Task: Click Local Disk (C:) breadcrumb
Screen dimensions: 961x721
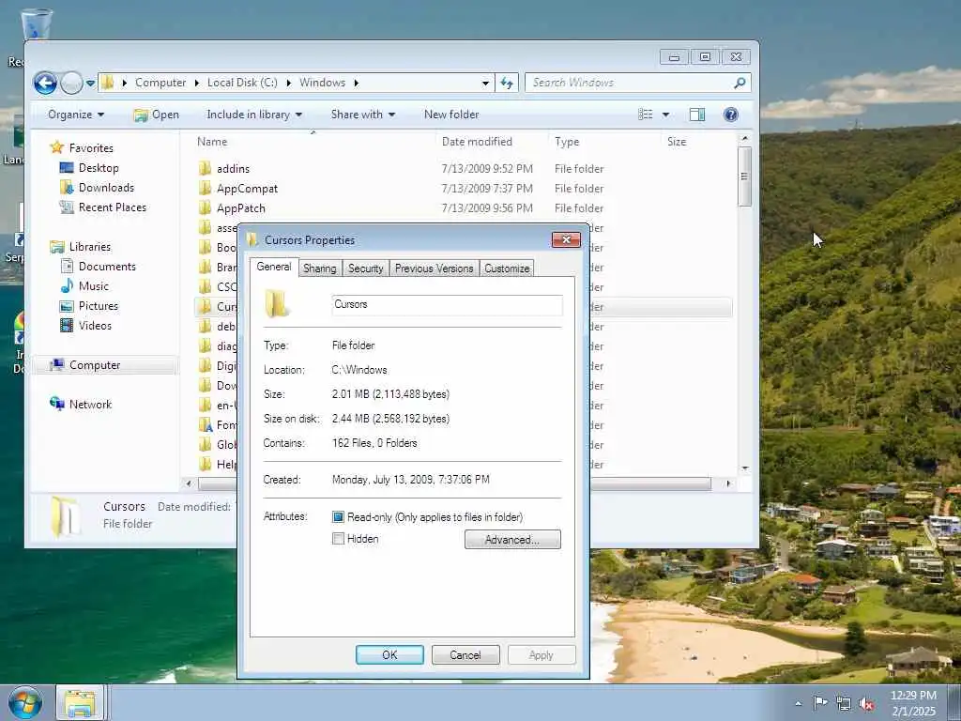Action: click(242, 83)
